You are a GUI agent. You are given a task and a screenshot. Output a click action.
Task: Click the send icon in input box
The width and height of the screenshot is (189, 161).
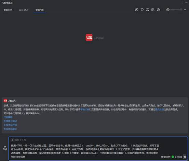point(185,157)
